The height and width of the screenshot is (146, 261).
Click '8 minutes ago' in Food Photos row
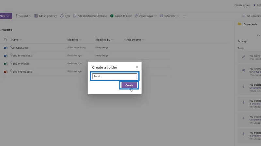tap(74, 71)
